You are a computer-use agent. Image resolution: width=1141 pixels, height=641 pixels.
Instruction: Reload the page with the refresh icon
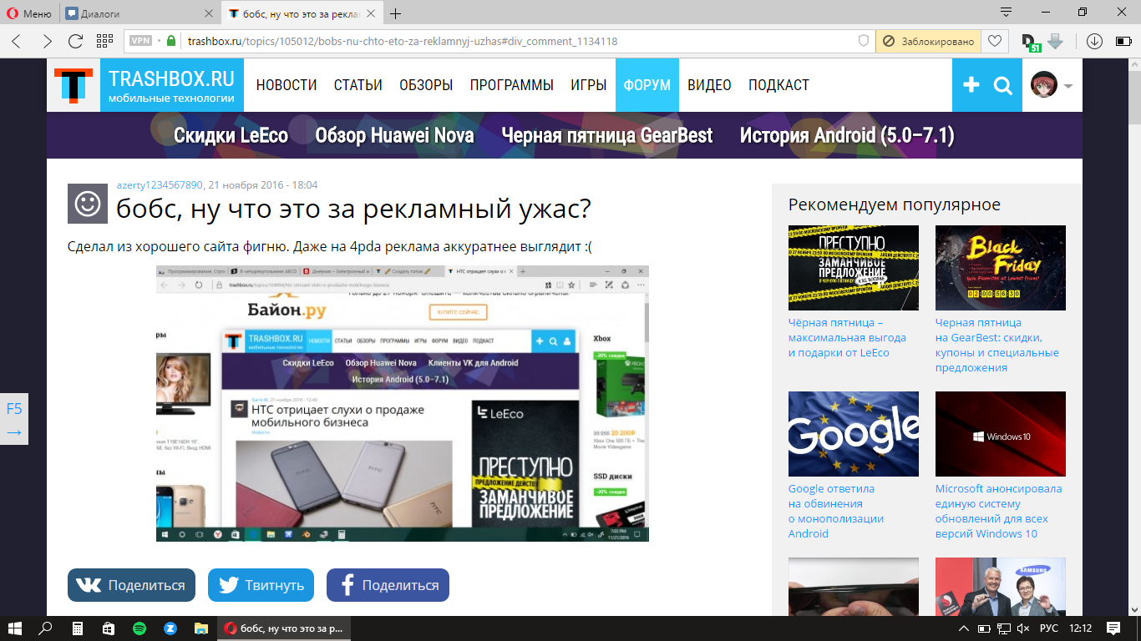point(75,41)
